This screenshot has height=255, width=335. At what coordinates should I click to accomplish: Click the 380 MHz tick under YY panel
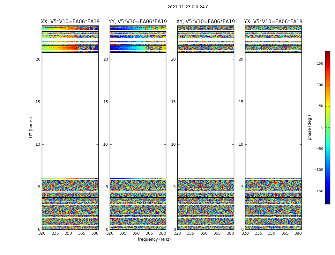163,233
